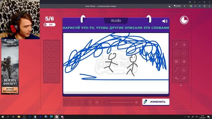
Task: Show hidden system tray icons
Action: click(185, 117)
